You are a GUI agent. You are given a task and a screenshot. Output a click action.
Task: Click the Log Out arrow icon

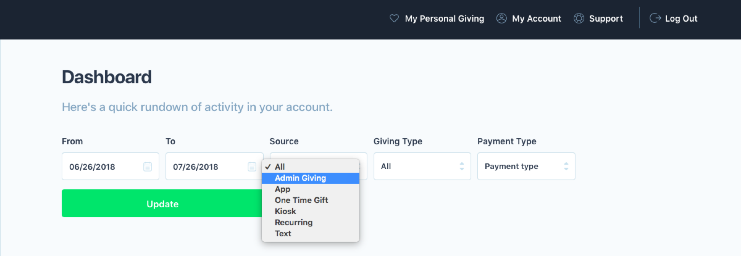655,19
